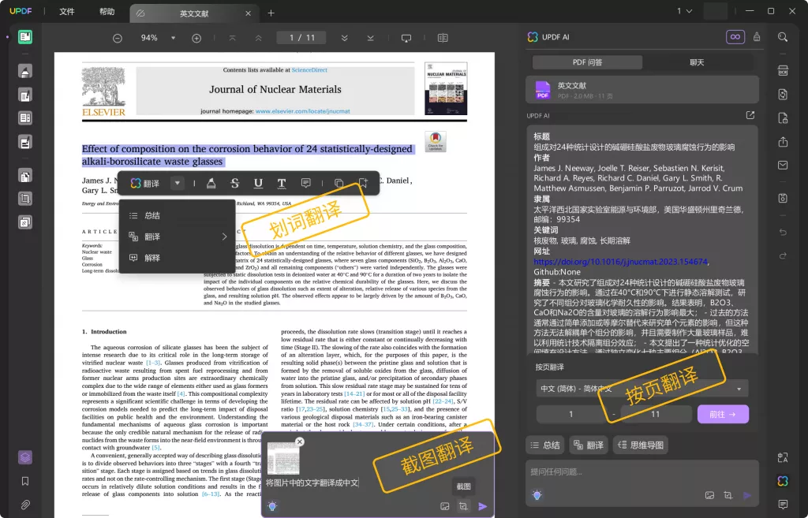808x518 pixels.
Task: Add a note comment from floating toolbar
Action: [305, 183]
